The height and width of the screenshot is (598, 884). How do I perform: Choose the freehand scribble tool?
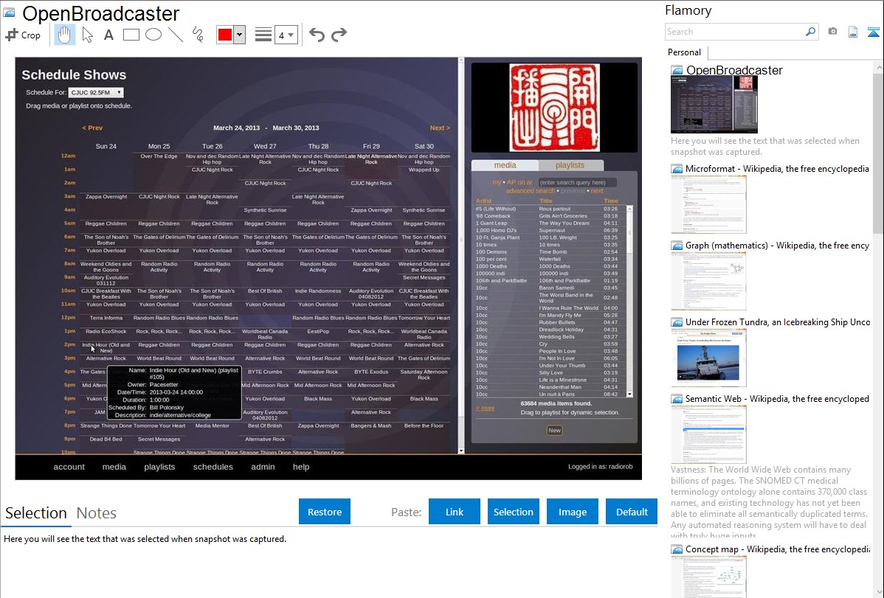coord(198,35)
